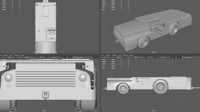
Task: Open Show menu in side view panel
Action: pos(120,55)
